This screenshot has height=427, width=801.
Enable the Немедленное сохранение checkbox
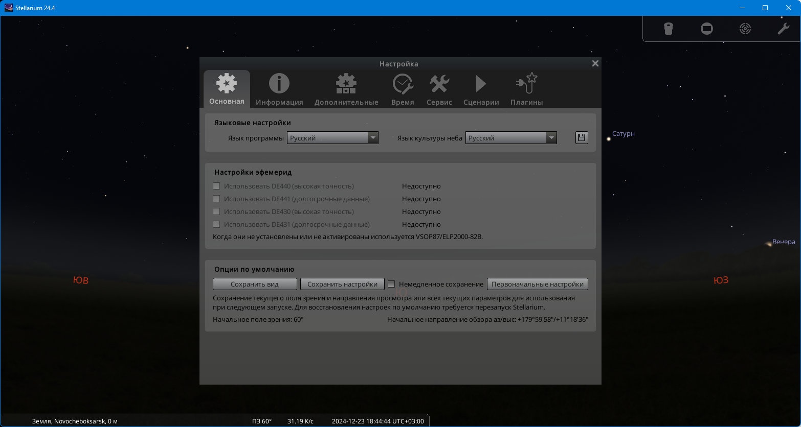(392, 284)
